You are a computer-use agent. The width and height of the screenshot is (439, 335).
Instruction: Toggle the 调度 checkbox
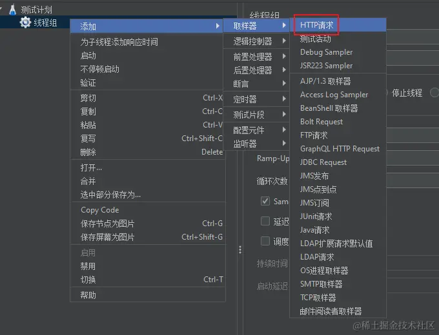(x=265, y=241)
